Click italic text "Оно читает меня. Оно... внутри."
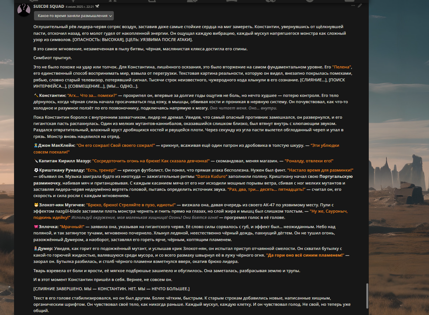429x315 pixels. point(243,108)
